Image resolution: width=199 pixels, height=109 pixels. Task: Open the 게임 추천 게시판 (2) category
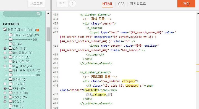pyautogui.click(x=27, y=71)
